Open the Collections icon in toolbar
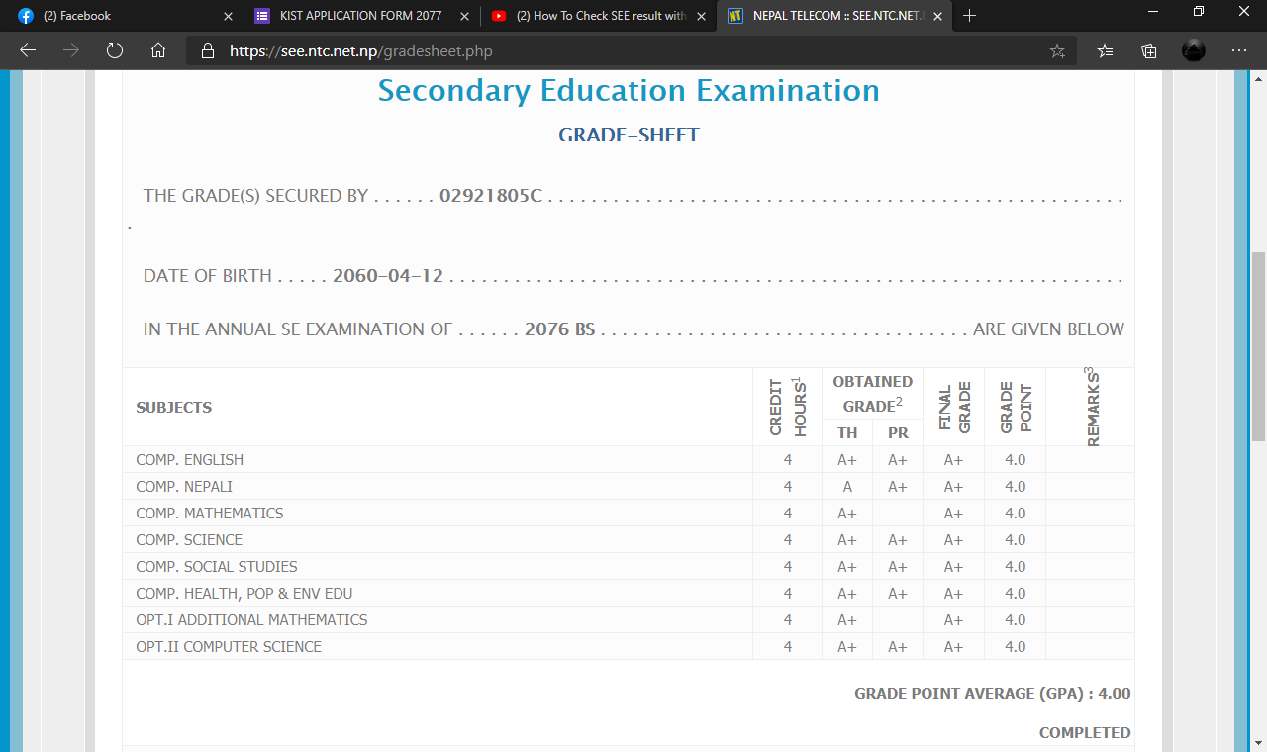 coord(1149,51)
